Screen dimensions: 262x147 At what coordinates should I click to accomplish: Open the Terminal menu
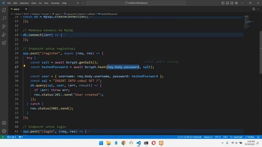pos(55,3)
